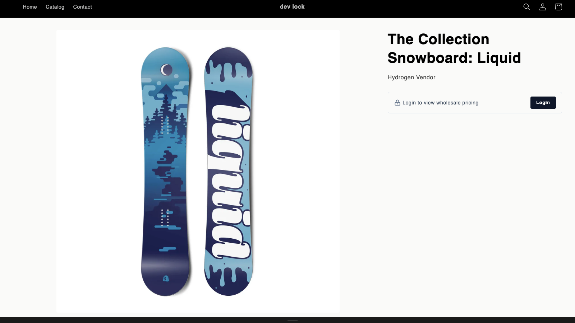The image size is (575, 323).
Task: Click the dev lock store logo
Action: click(292, 7)
